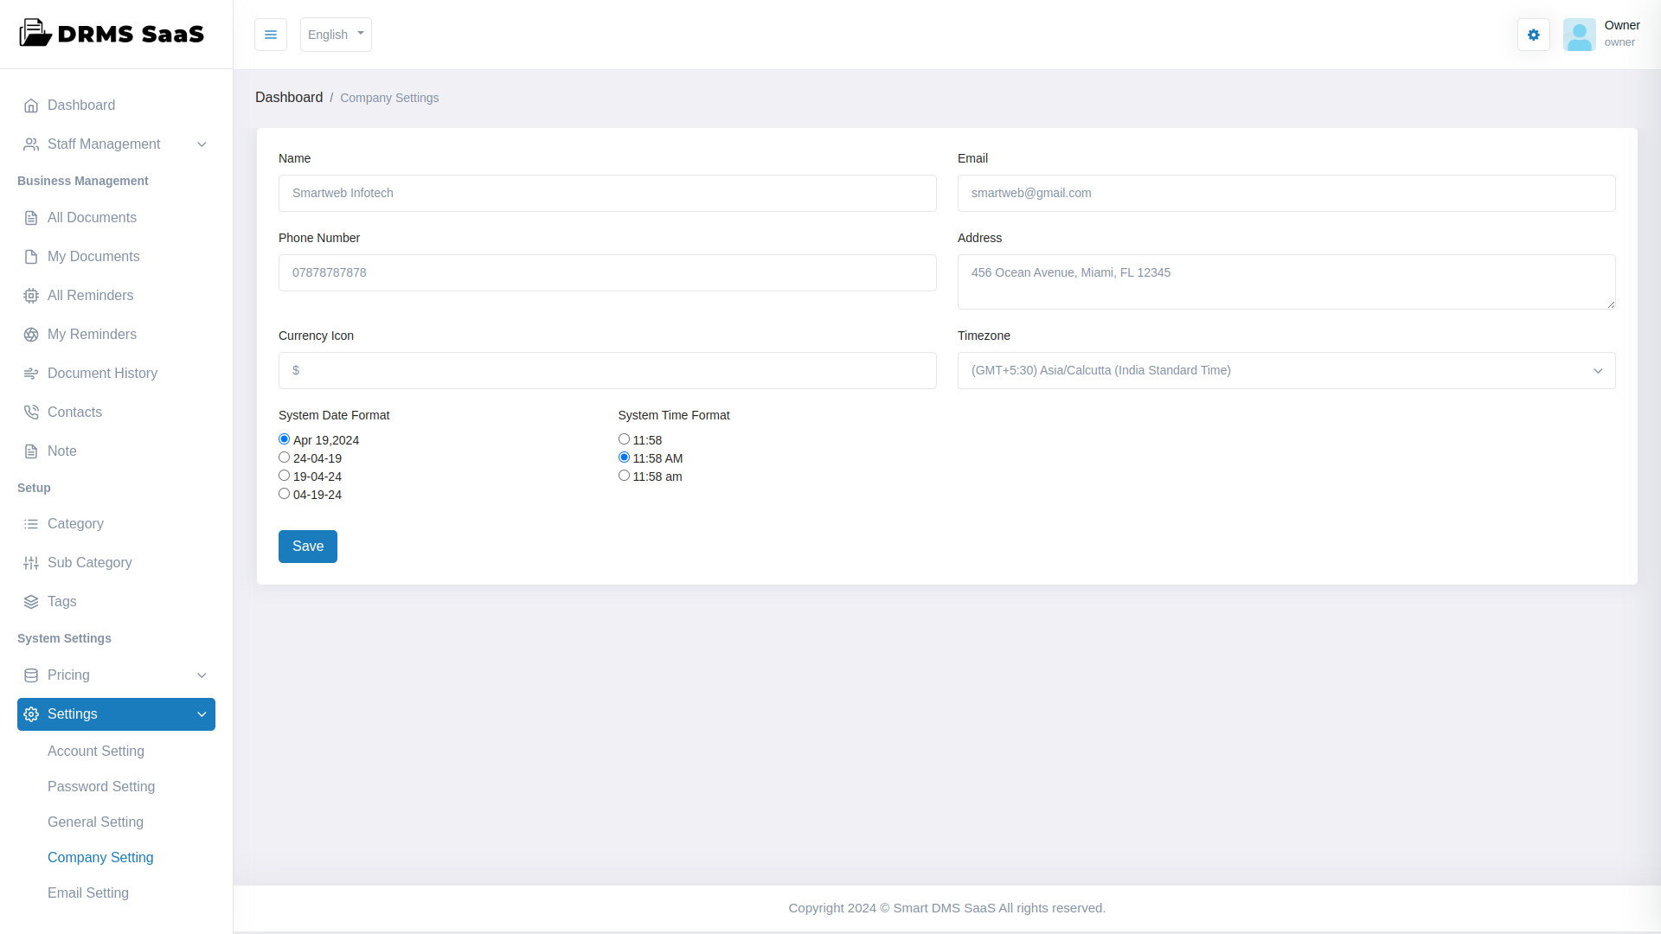1661x934 pixels.
Task: Open the gear settings icon in header
Action: click(1533, 35)
